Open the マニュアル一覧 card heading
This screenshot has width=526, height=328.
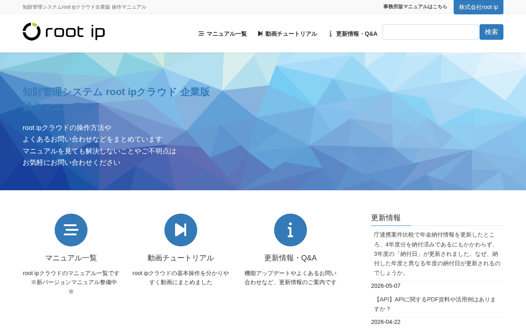(x=71, y=258)
